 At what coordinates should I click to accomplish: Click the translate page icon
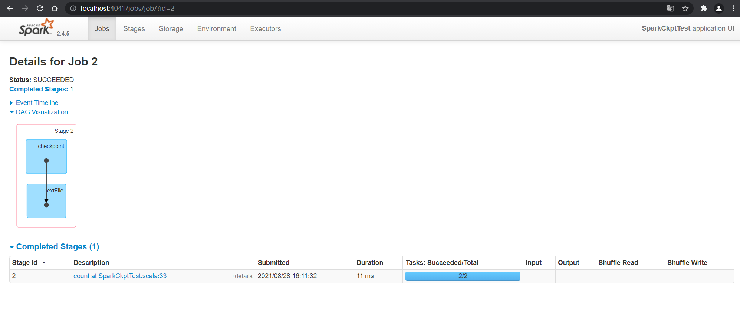(670, 8)
